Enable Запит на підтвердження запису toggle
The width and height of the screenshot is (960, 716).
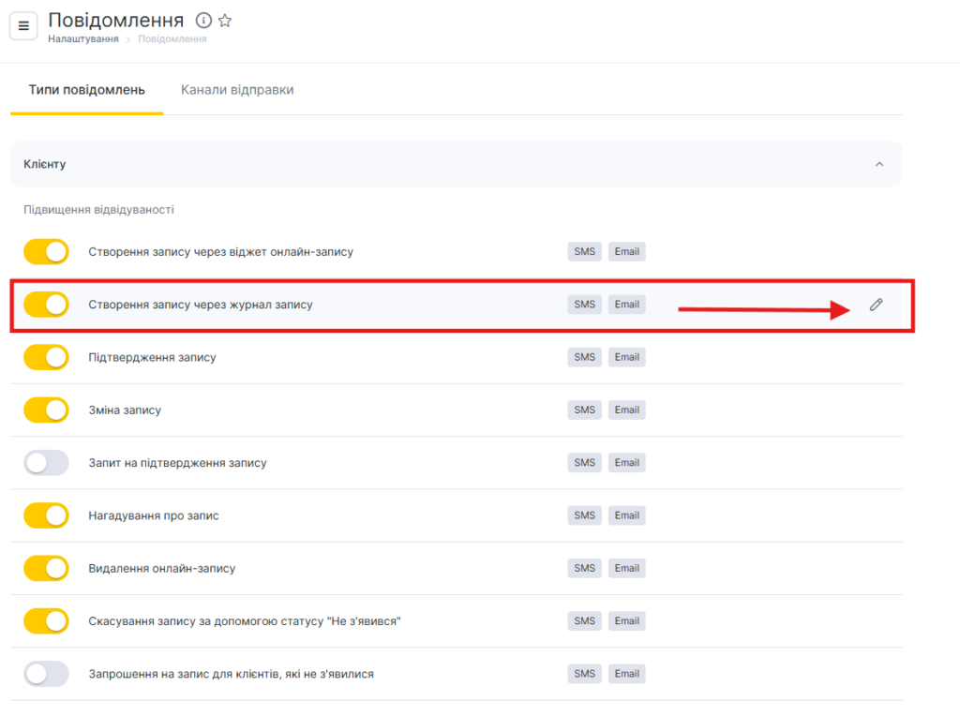pyautogui.click(x=46, y=463)
